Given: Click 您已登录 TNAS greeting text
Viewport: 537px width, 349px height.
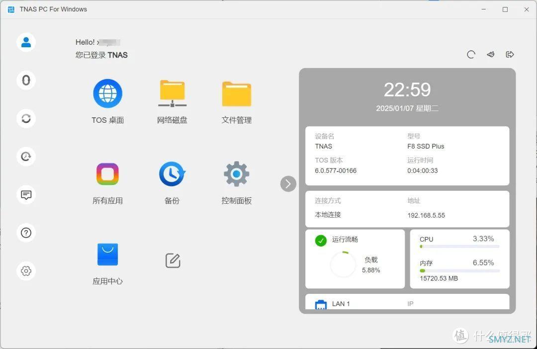Looking at the screenshot, I should (x=101, y=55).
